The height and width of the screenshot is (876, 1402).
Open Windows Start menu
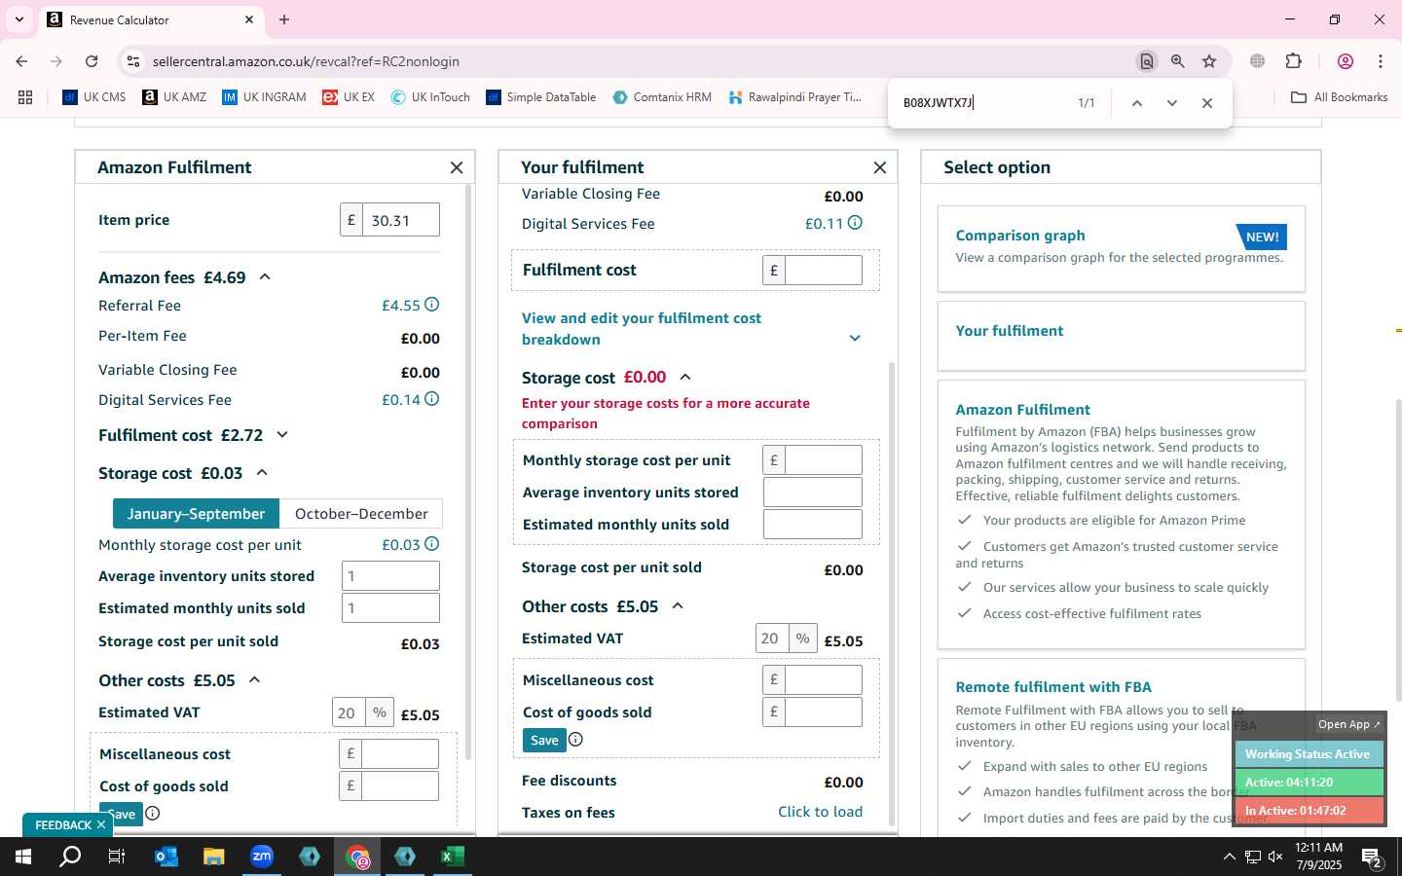pyautogui.click(x=23, y=857)
